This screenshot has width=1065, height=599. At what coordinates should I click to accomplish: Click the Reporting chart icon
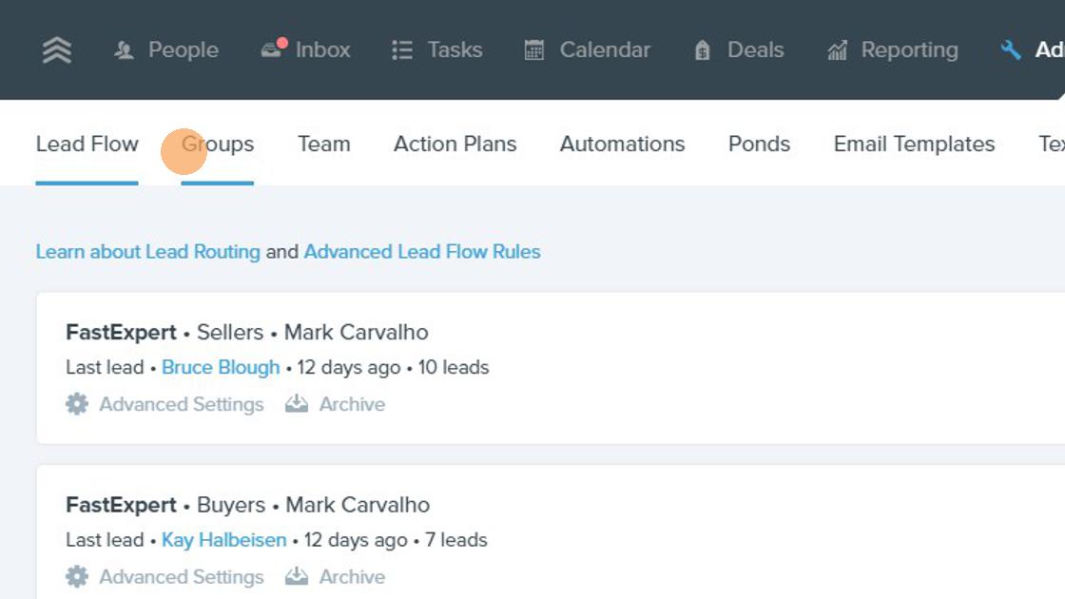[838, 49]
